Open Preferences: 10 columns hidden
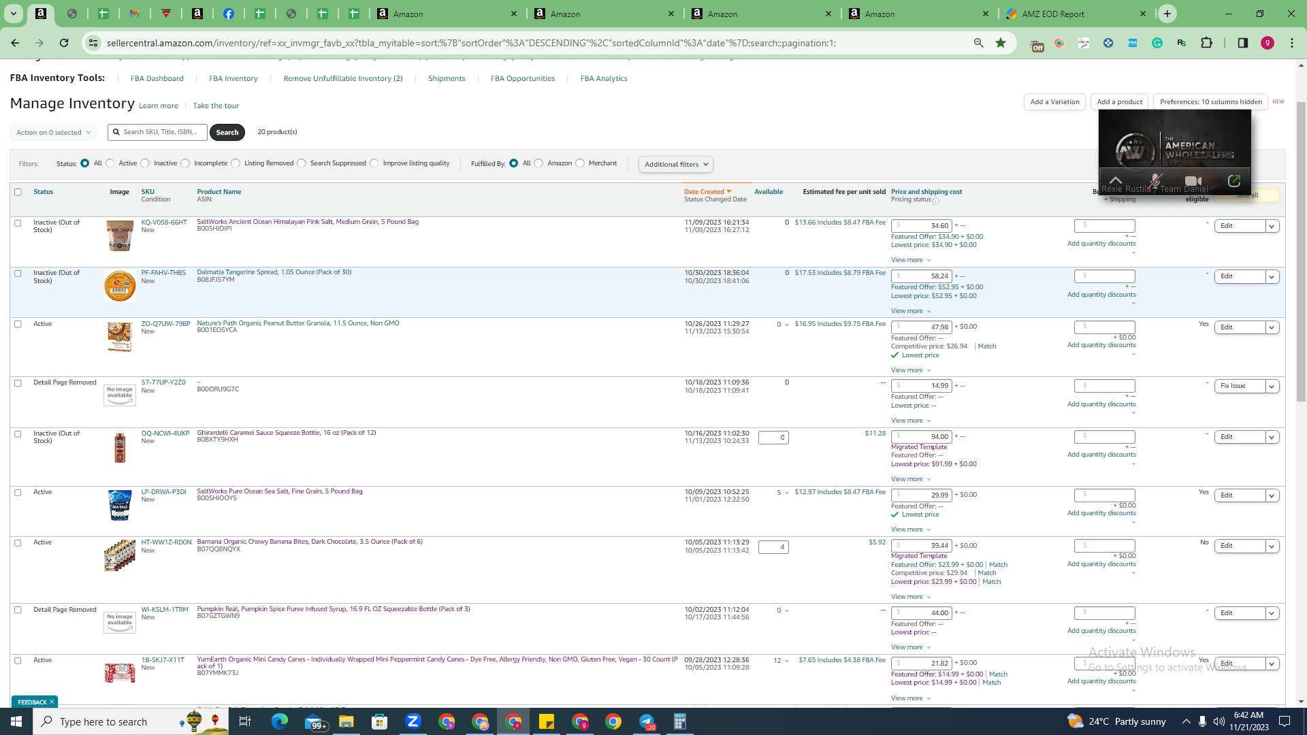Viewport: 1307px width, 735px height. coord(1210,101)
